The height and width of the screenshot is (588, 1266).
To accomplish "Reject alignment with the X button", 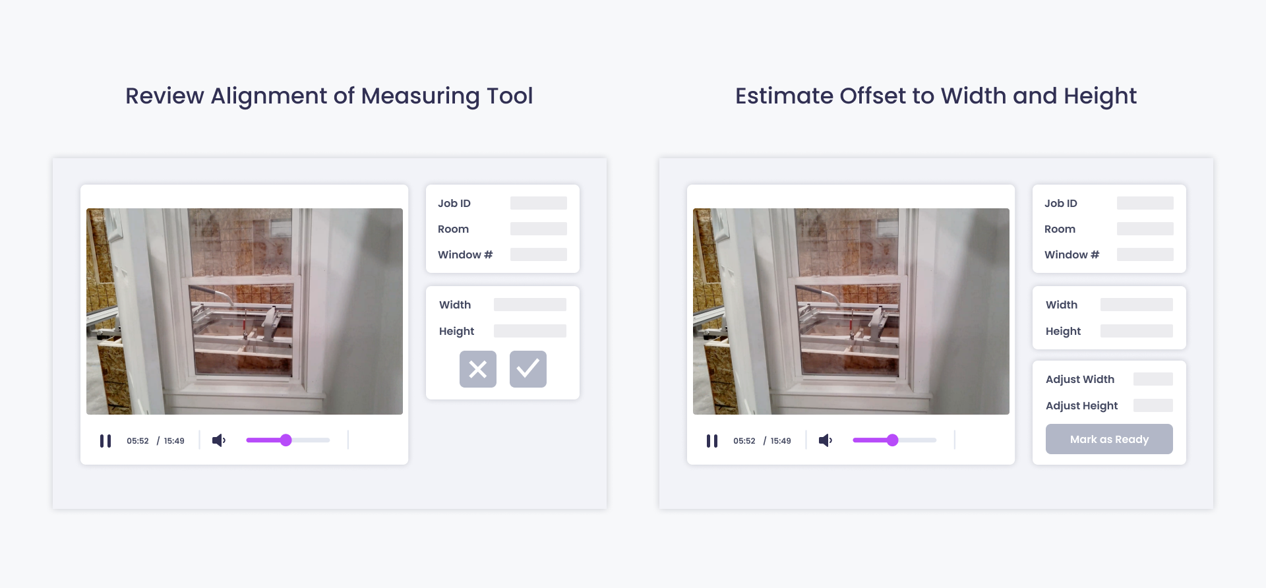I will (x=478, y=369).
